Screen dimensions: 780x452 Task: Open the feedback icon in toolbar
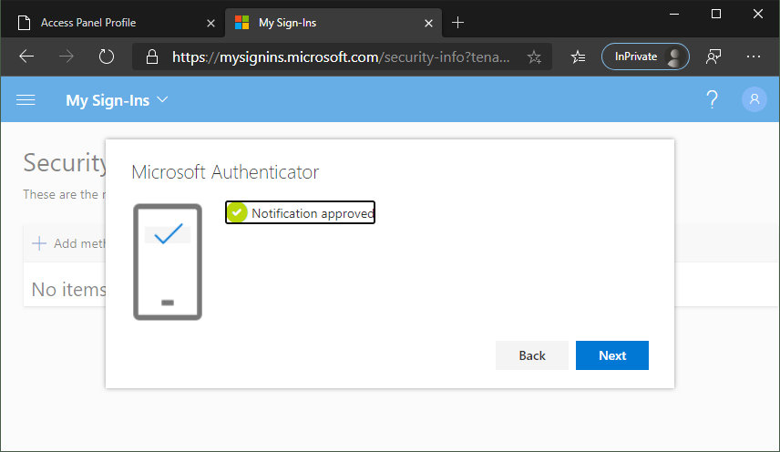click(713, 56)
